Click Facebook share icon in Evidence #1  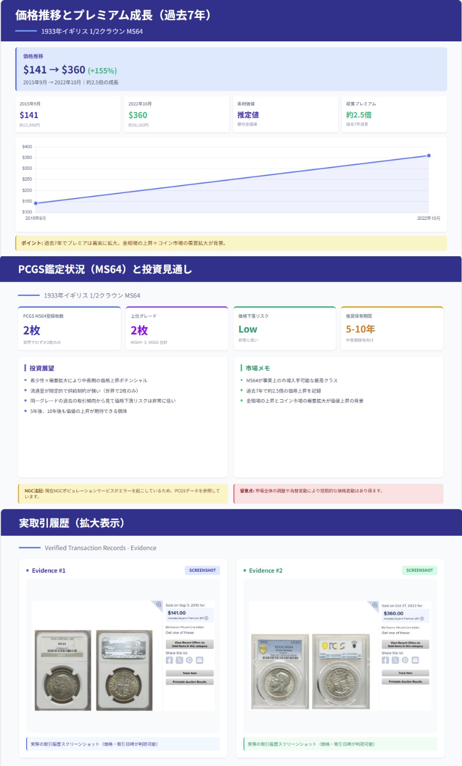point(169,660)
